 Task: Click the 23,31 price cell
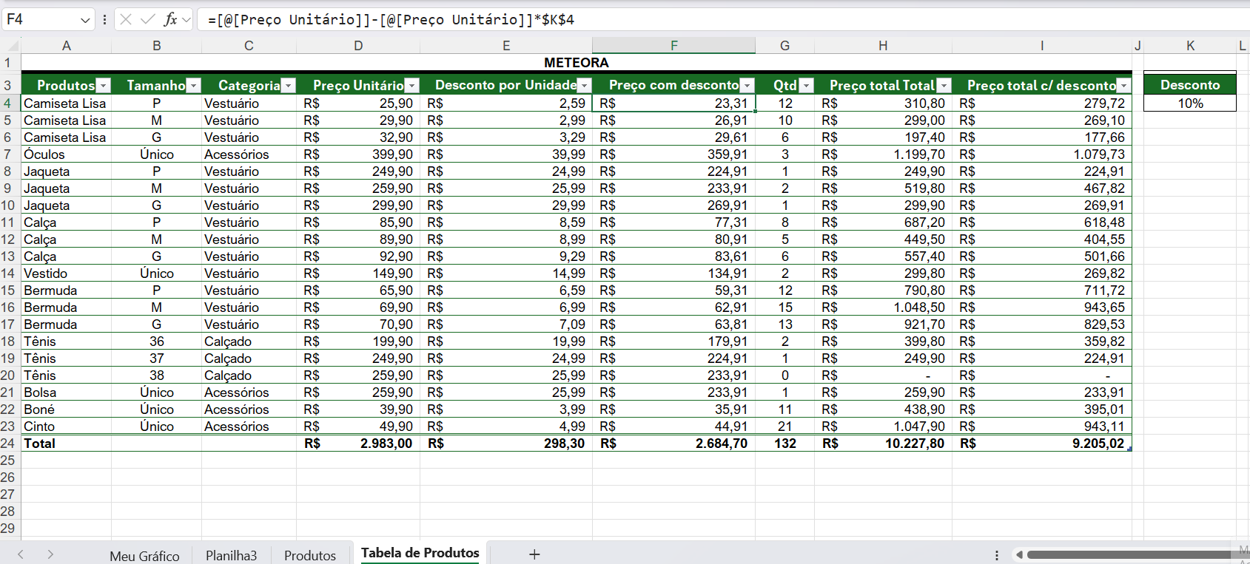tap(673, 103)
